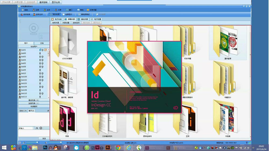Select the 用户 panel tab
The width and height of the screenshot is (269, 151).
26,43
